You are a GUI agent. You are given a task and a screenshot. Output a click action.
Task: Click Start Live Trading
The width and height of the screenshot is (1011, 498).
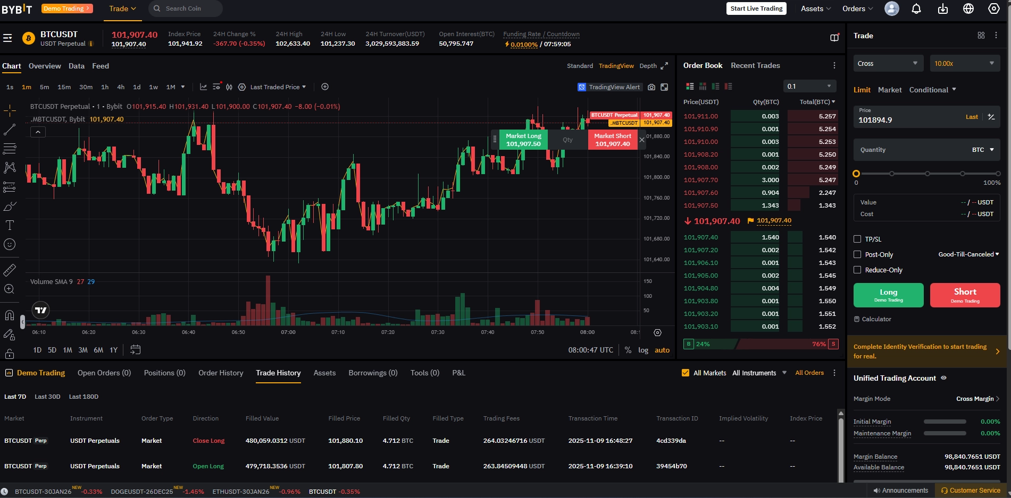tap(756, 8)
